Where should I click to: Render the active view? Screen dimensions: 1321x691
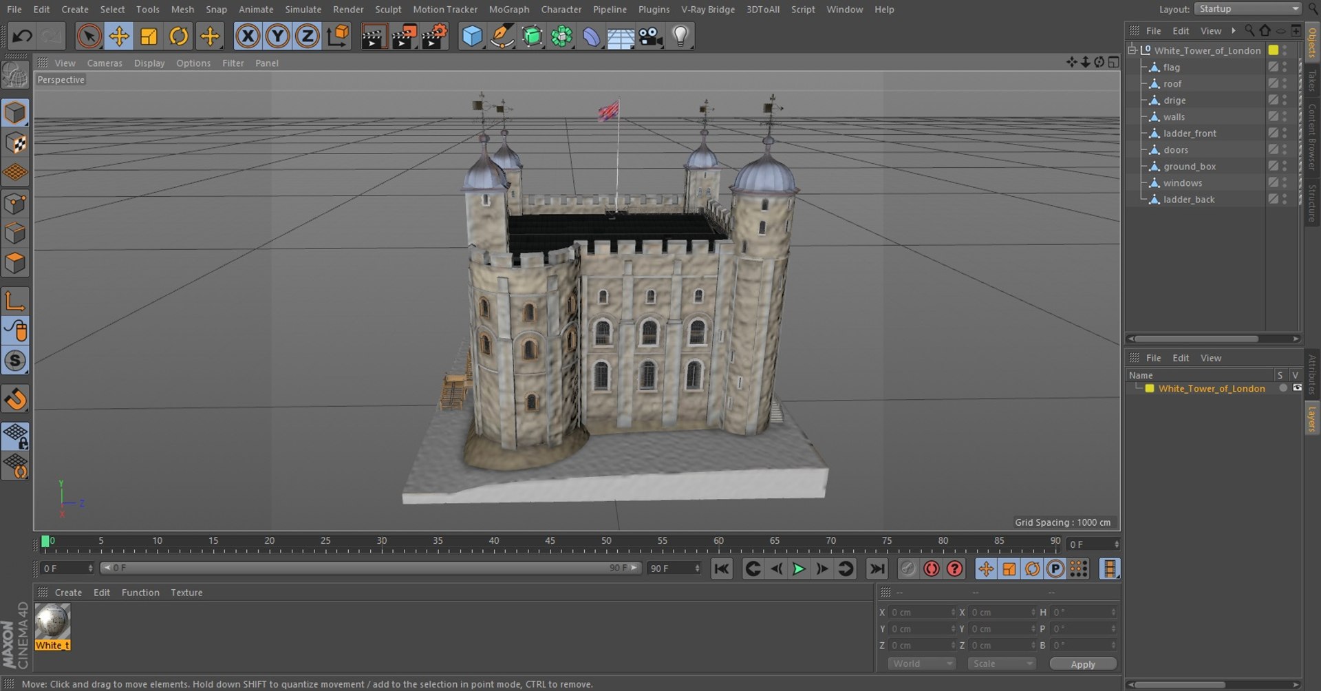pos(374,36)
